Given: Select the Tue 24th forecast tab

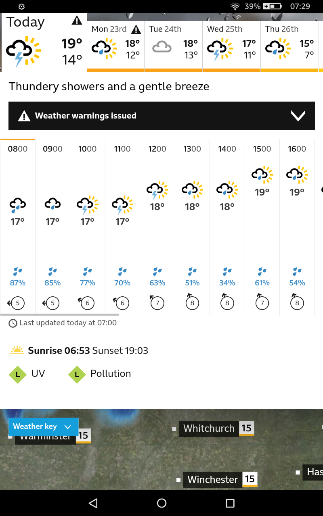Looking at the screenshot, I should 173,45.
